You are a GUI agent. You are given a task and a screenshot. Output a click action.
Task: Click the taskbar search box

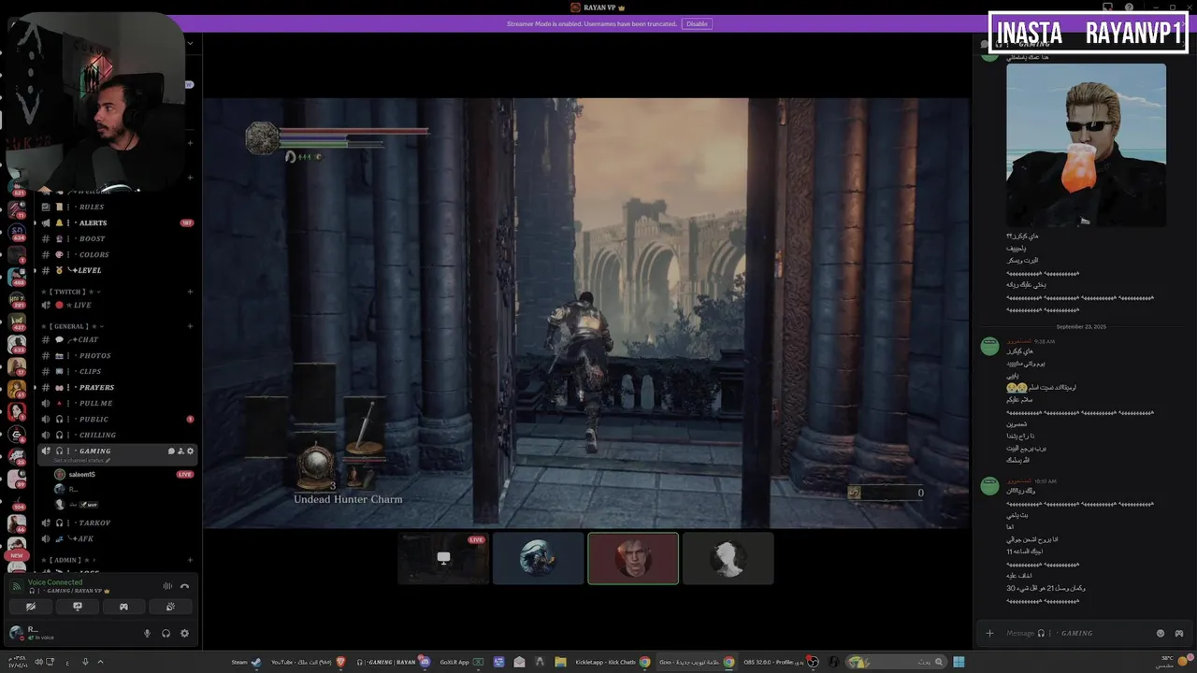click(x=897, y=662)
